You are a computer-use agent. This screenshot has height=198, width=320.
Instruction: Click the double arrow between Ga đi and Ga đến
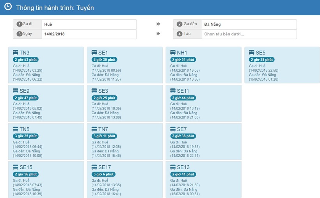pos(158,24)
